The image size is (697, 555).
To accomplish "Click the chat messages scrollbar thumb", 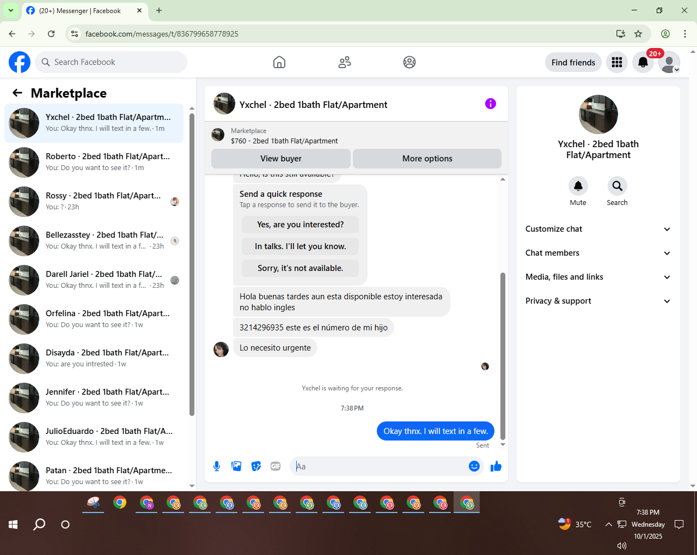I will pos(503,356).
